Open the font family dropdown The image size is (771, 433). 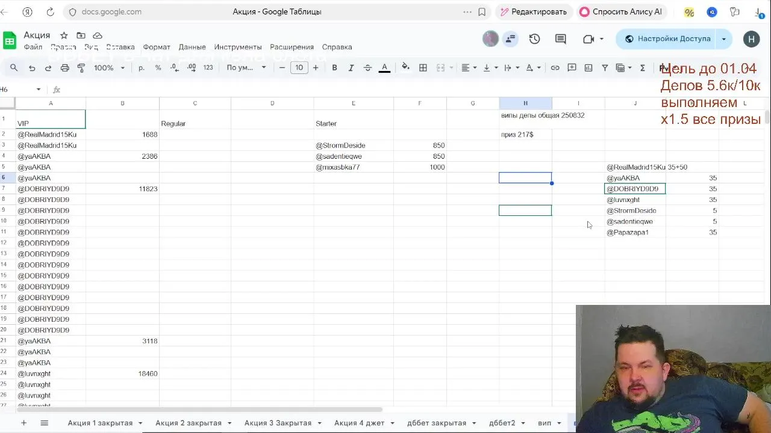tap(246, 68)
